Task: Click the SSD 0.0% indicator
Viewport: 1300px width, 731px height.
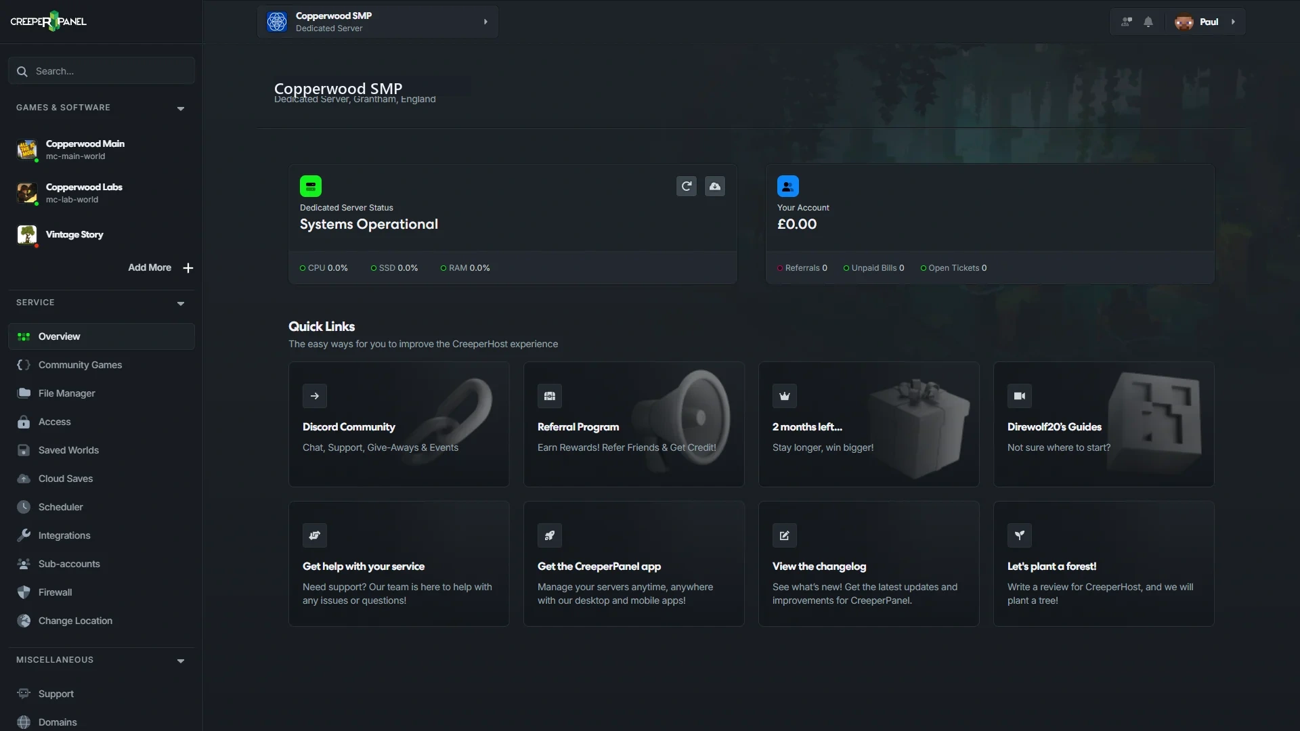Action: [x=394, y=268]
